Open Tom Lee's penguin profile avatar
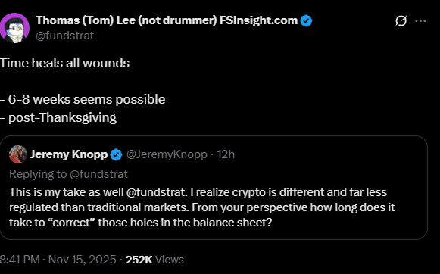440x274 pixels. point(14,28)
